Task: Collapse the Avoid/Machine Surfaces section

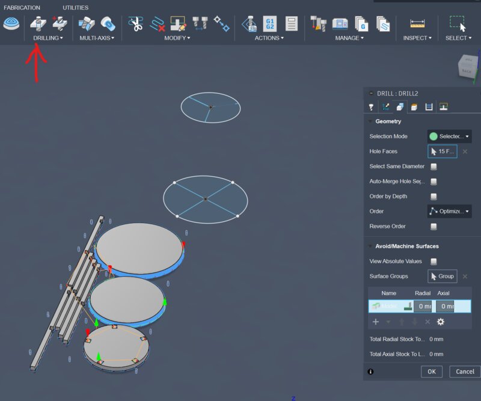Action: pos(370,246)
